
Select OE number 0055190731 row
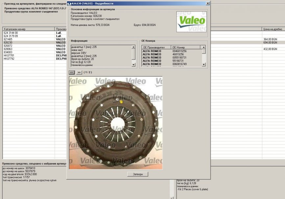pyautogui.click(x=179, y=57)
